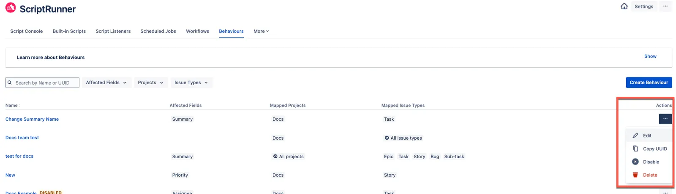Open the Change Summary Name behaviour
This screenshot has width=676, height=194.
(32, 119)
